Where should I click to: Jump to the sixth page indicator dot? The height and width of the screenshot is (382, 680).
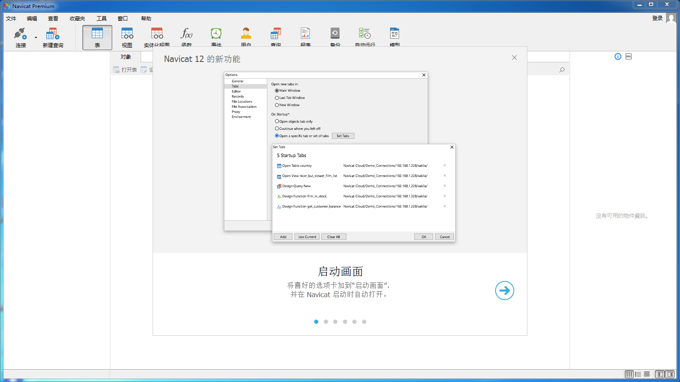point(364,322)
